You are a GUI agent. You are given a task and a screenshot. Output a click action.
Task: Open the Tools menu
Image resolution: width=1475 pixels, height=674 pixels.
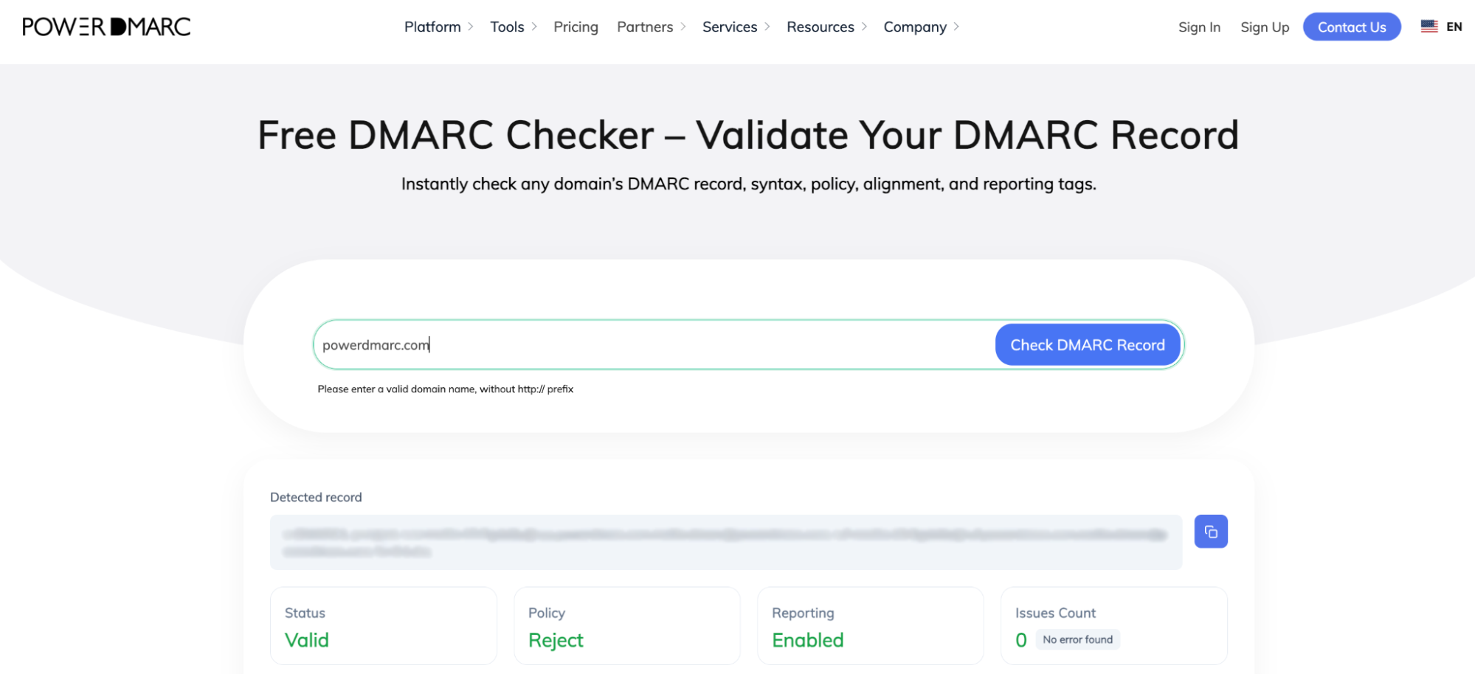coord(507,27)
